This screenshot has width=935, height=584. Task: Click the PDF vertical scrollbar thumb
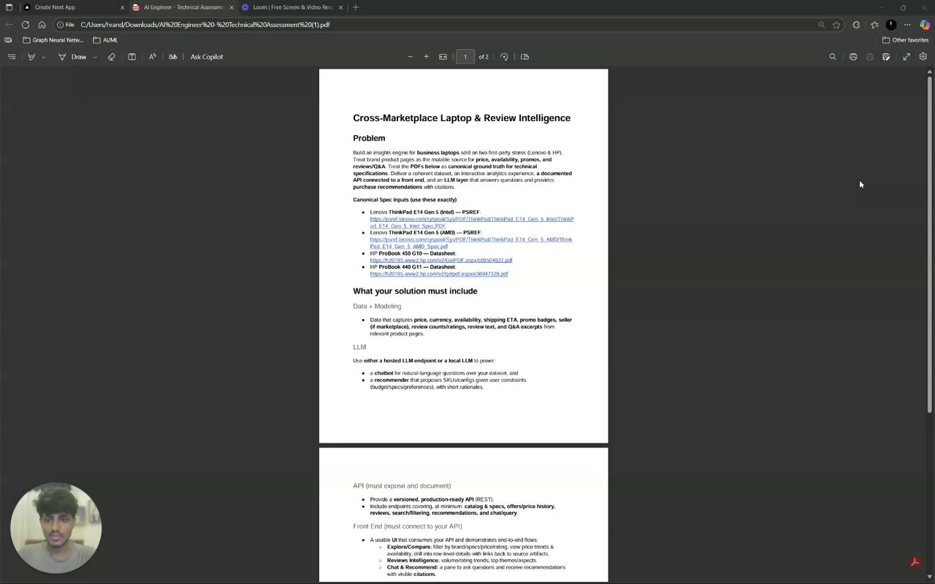929,245
